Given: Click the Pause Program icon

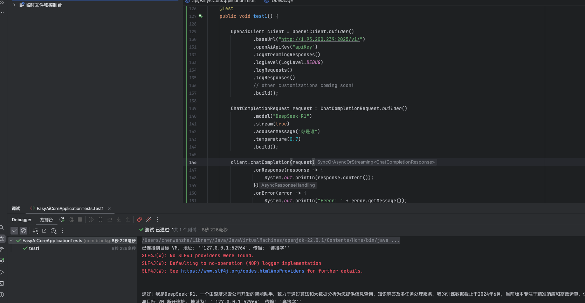Looking at the screenshot, I should 101,219.
